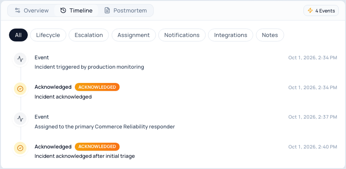Select text 'Incident triggered by production monitoring'
Screen dimensions: 346x169
pos(89,67)
